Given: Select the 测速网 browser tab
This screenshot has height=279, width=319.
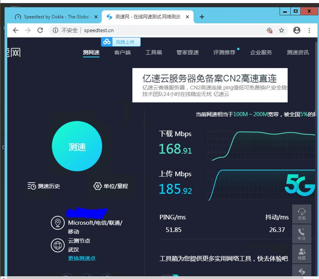Looking at the screenshot, I should [148, 17].
